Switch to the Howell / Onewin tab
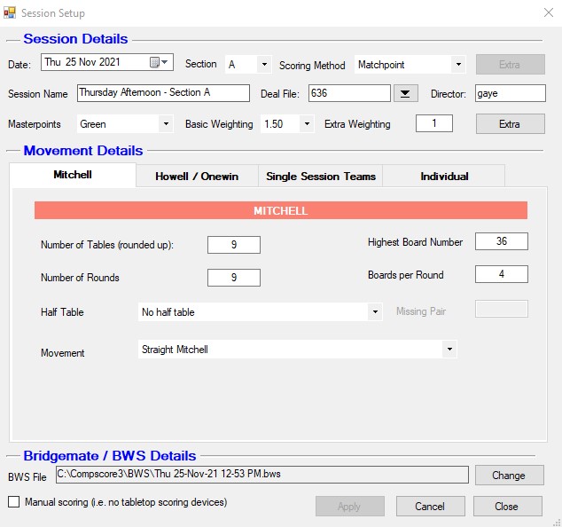This screenshot has width=562, height=527. pyautogui.click(x=197, y=176)
